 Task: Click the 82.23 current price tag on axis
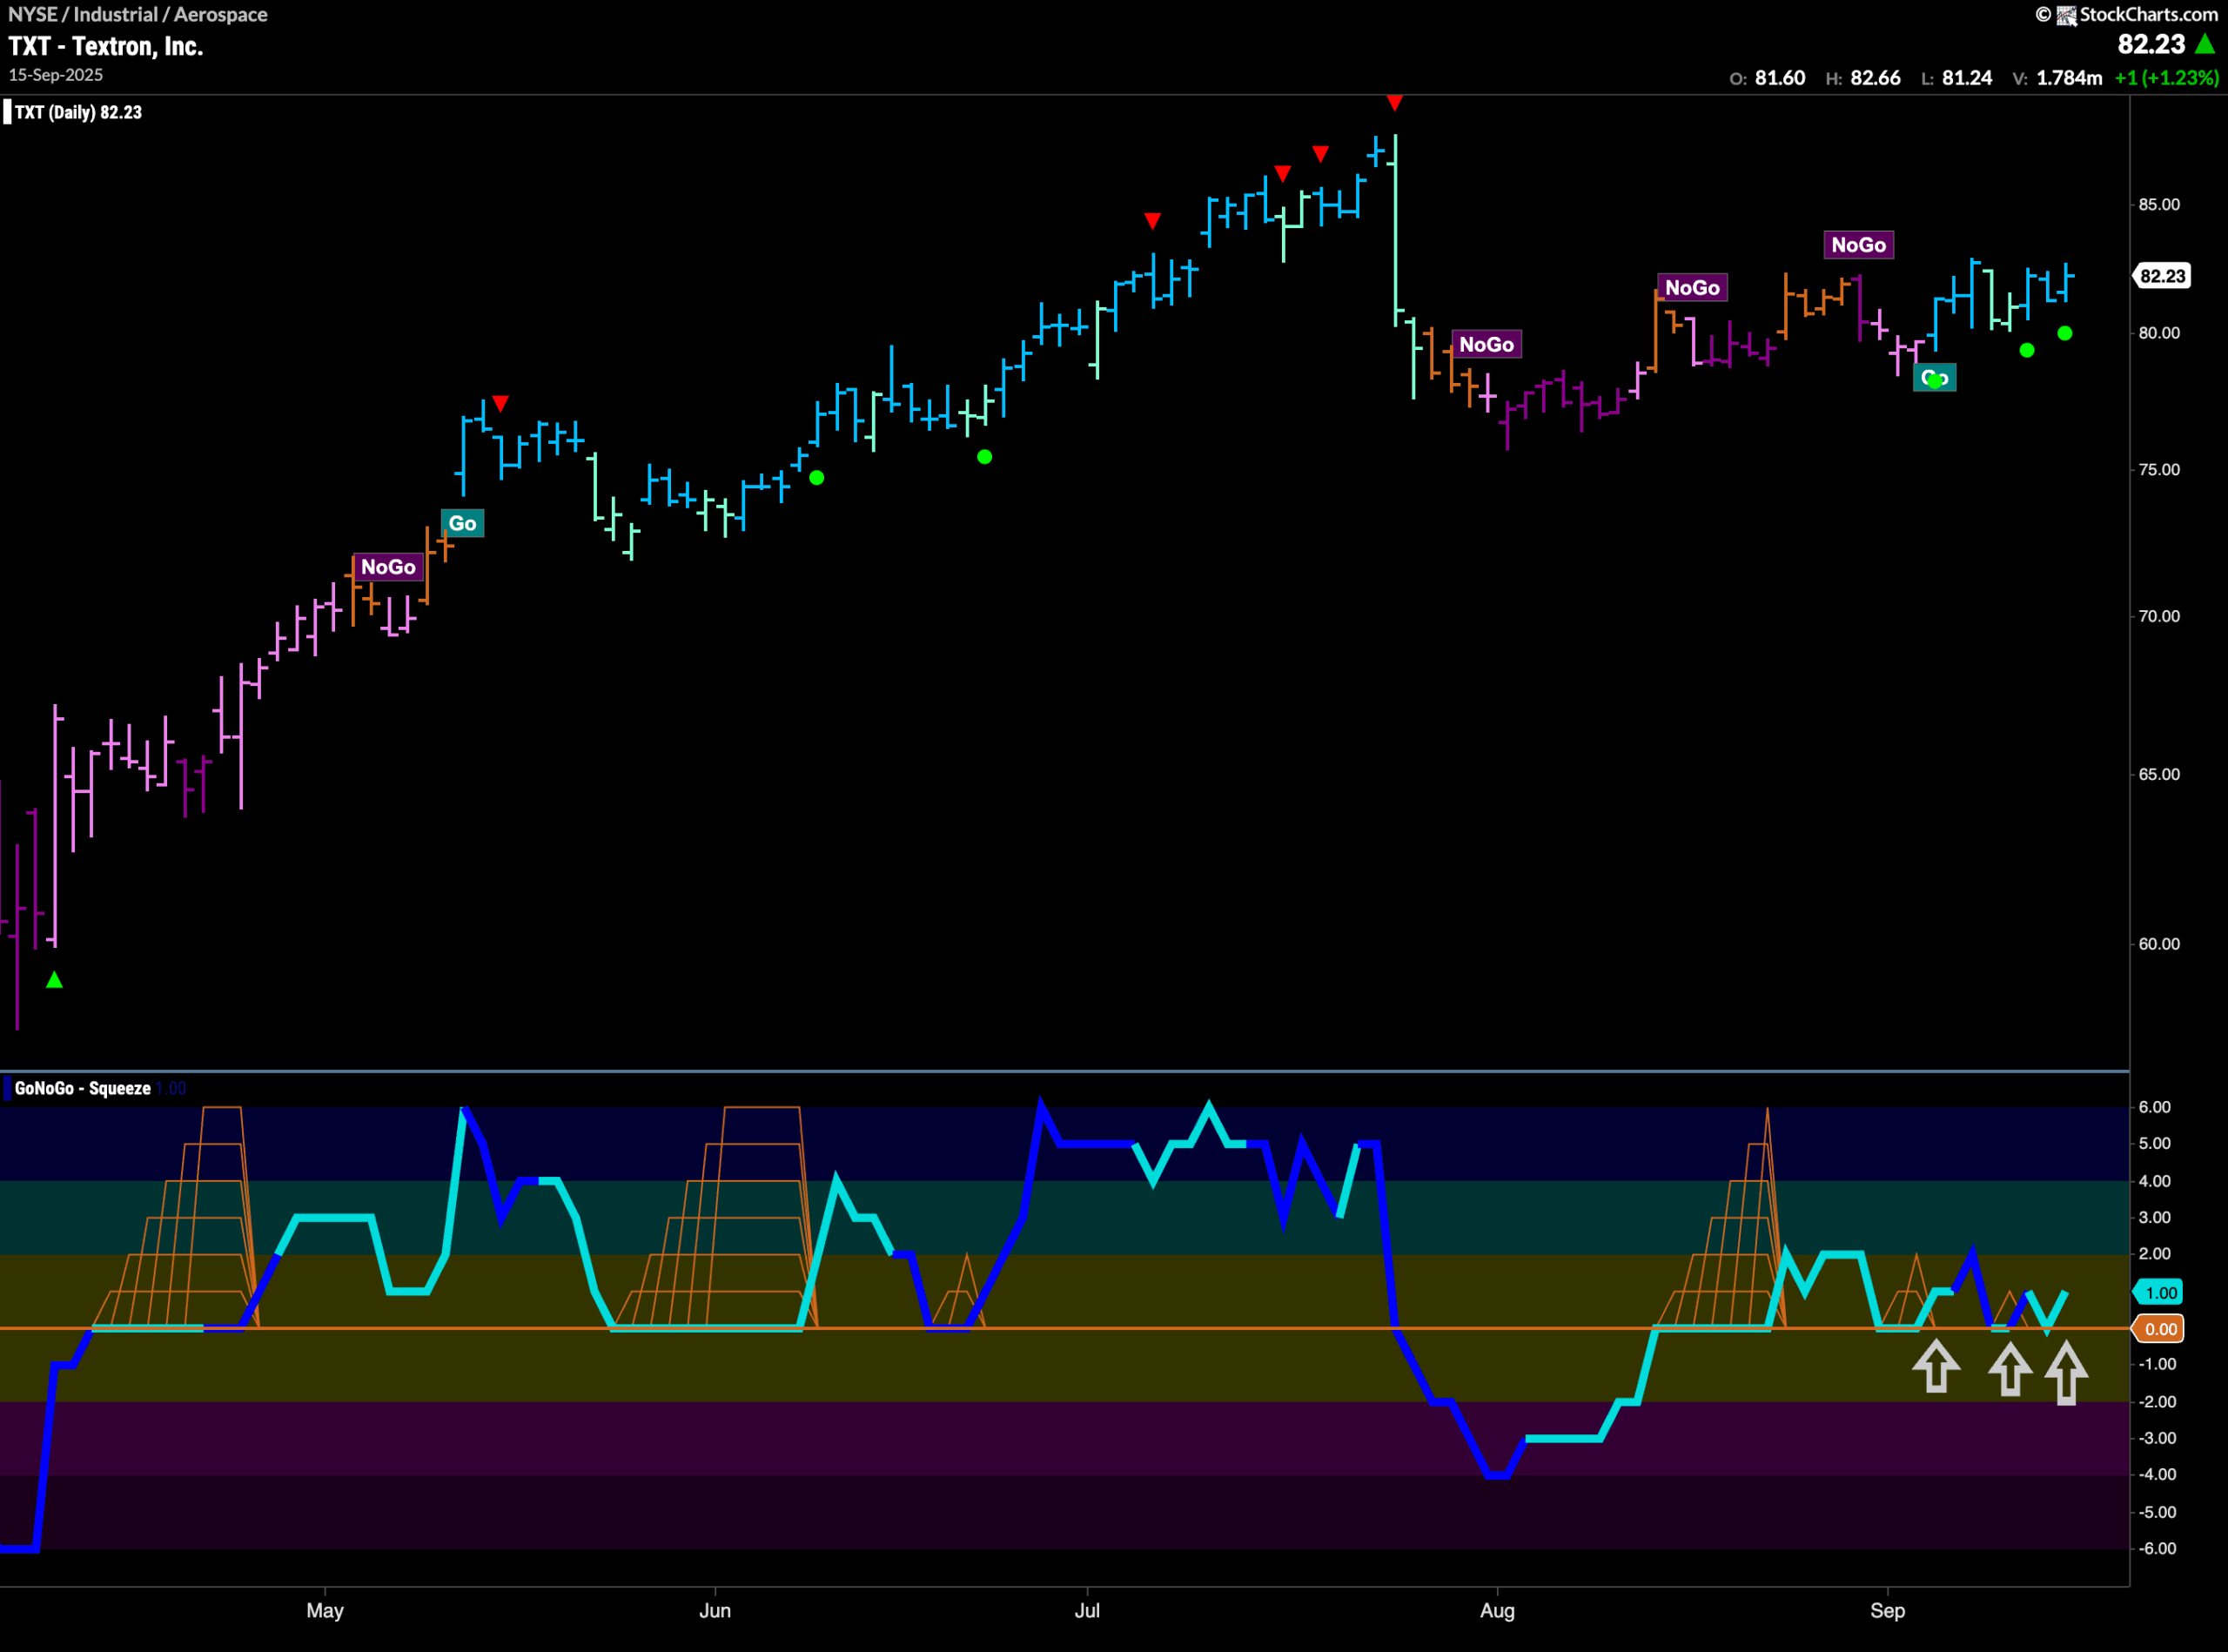(2162, 276)
